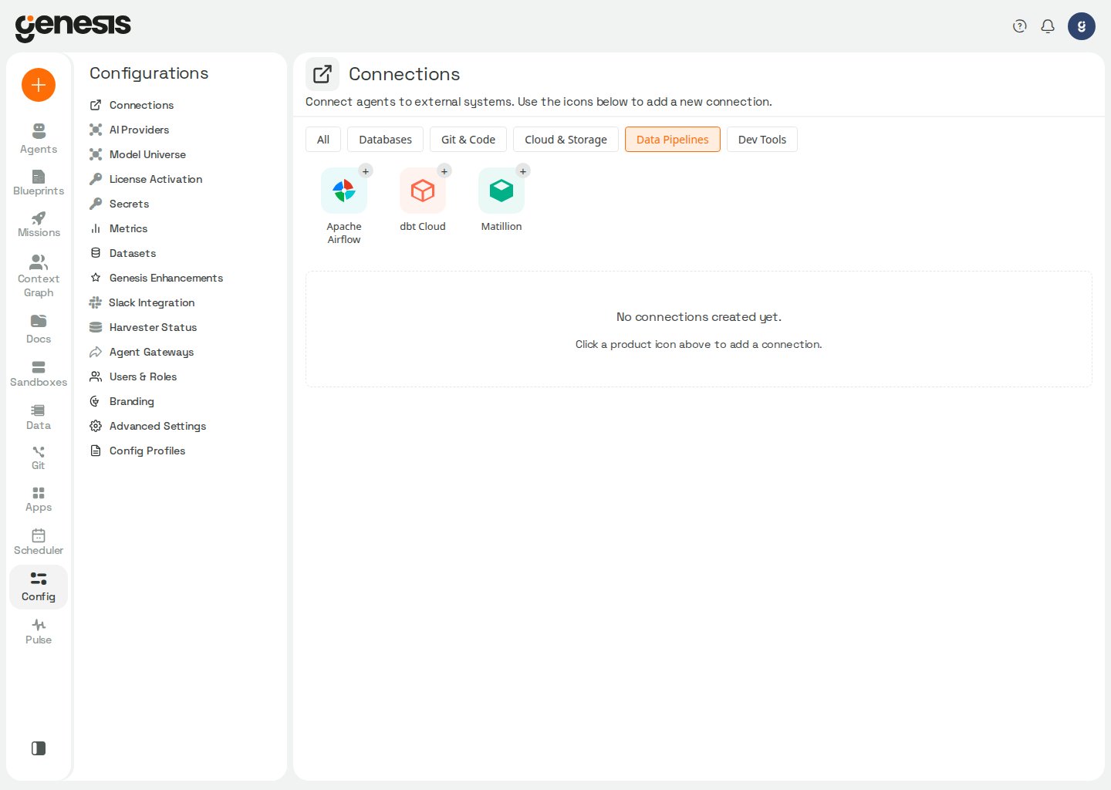
Task: Open Slack Integration settings
Action: 142,302
